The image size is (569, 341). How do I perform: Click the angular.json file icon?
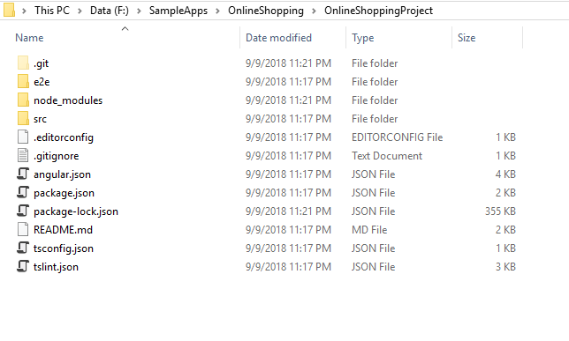point(23,174)
